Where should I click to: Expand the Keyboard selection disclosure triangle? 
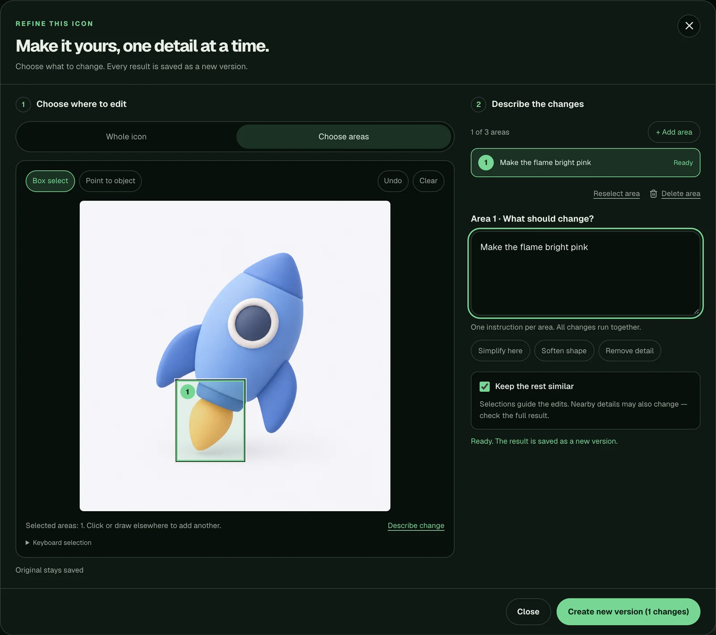[28, 542]
